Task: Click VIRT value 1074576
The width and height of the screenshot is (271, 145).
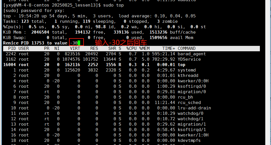Action: (71, 59)
